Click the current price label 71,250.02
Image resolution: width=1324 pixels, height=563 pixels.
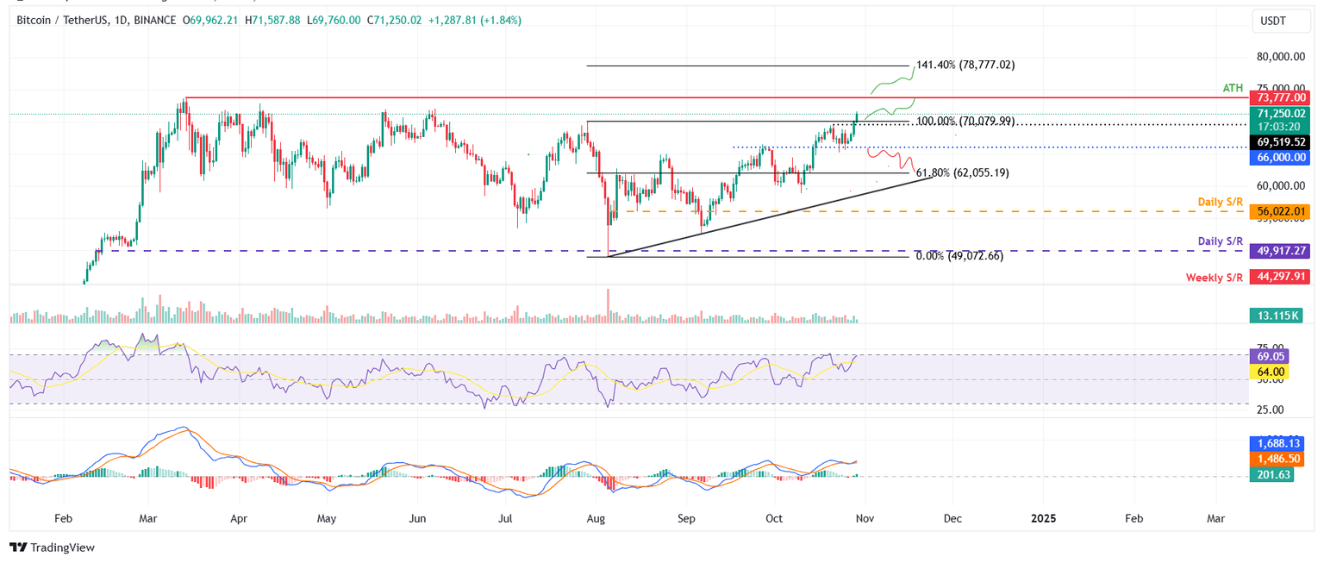pyautogui.click(x=1281, y=113)
